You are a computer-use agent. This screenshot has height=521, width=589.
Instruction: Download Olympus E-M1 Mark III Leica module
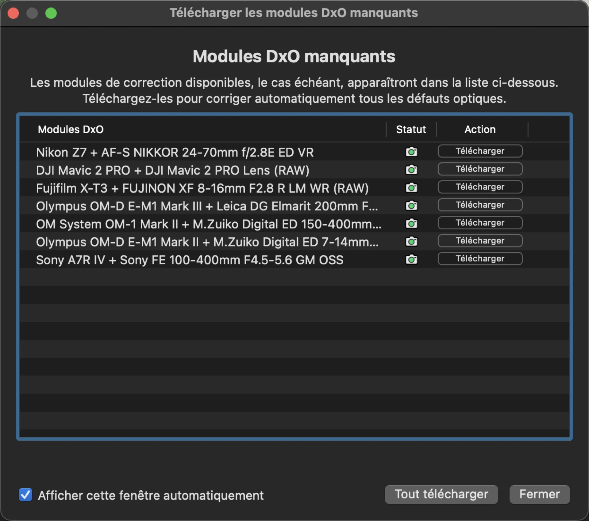point(480,205)
